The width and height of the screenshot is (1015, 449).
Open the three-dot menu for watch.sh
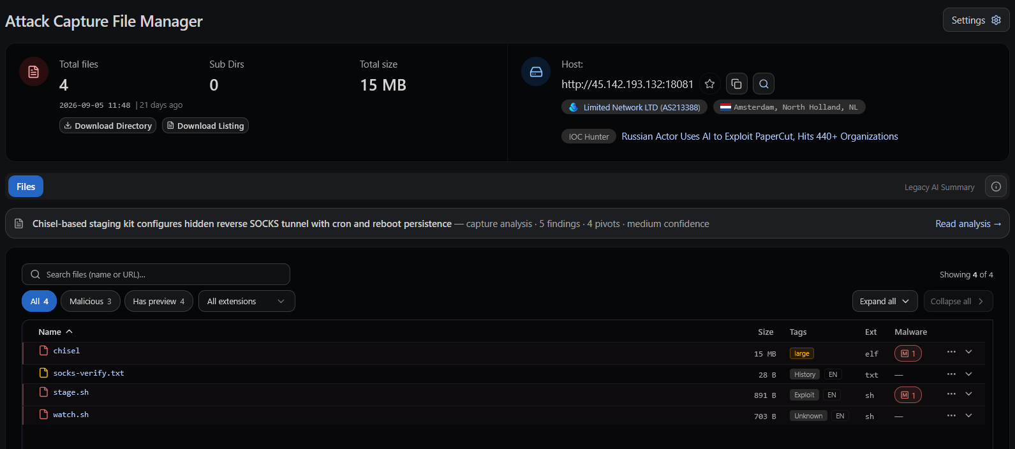951,415
